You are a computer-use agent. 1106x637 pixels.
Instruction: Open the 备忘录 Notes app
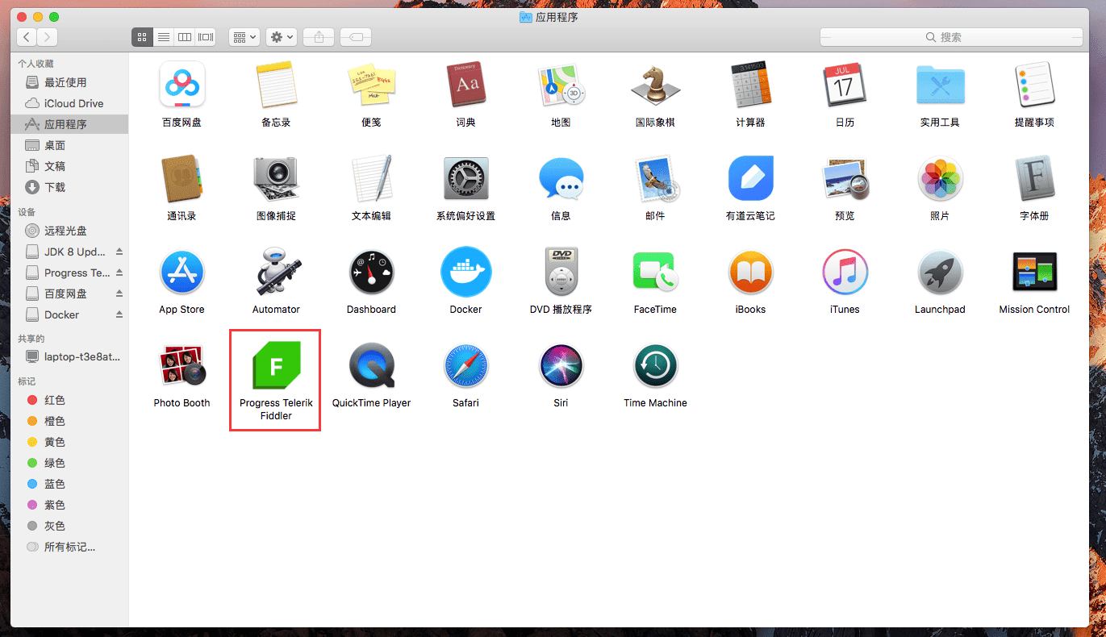(276, 85)
